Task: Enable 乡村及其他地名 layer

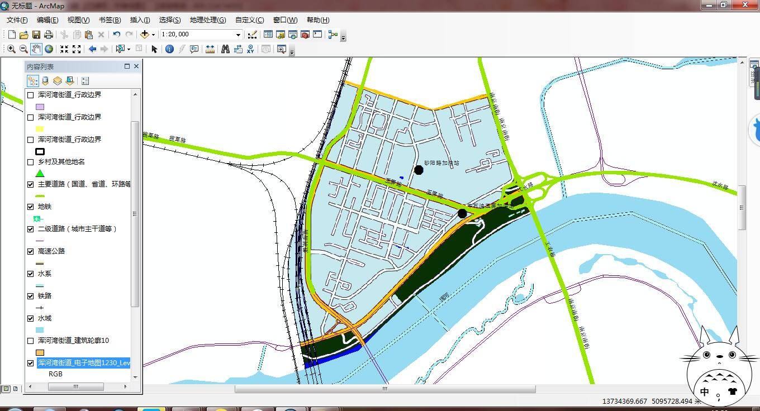Action: (x=31, y=162)
